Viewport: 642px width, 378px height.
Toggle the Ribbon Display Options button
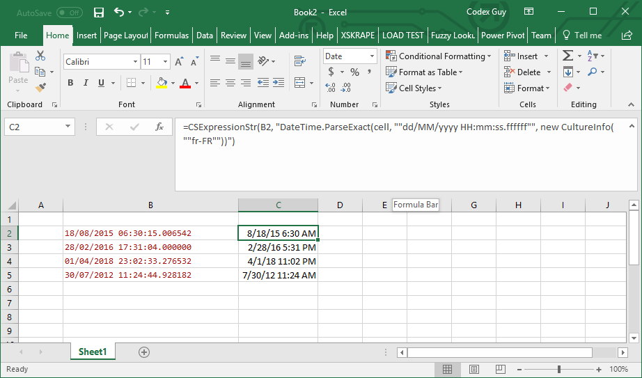(x=529, y=11)
